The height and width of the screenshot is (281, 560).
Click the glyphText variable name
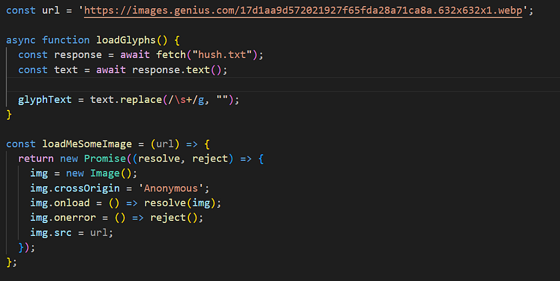pyautogui.click(x=45, y=100)
